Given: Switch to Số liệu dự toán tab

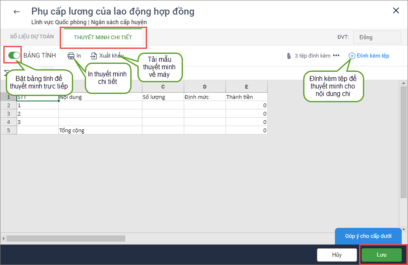Looking at the screenshot, I should click(32, 37).
